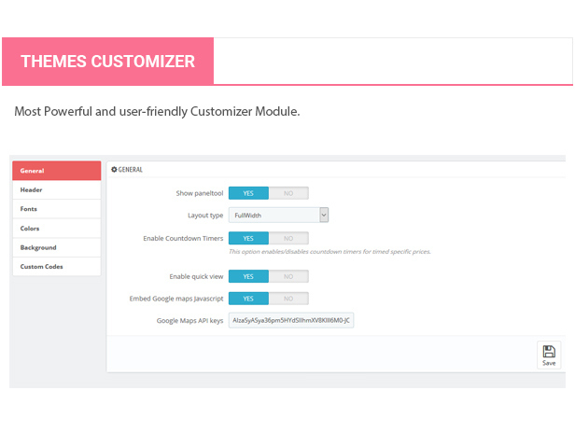
Task: Open the Header settings tab
Action: (x=57, y=189)
